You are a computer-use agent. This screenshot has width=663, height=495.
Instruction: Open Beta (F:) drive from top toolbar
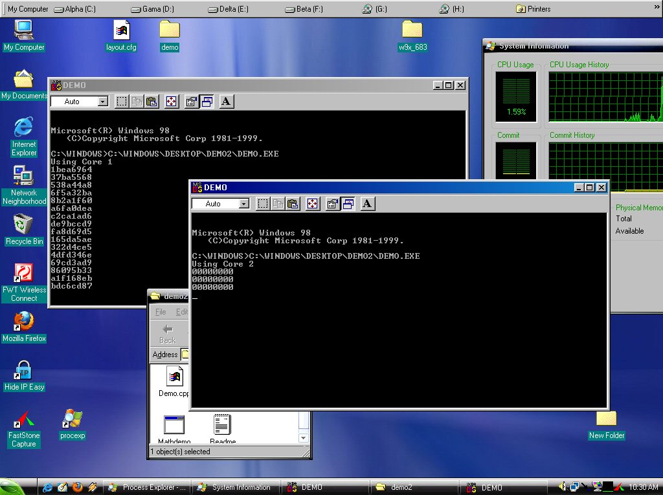(304, 9)
